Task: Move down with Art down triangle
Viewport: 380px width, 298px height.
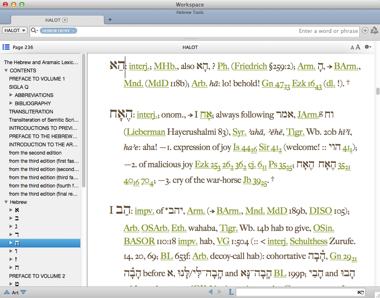Action: click(x=23, y=292)
